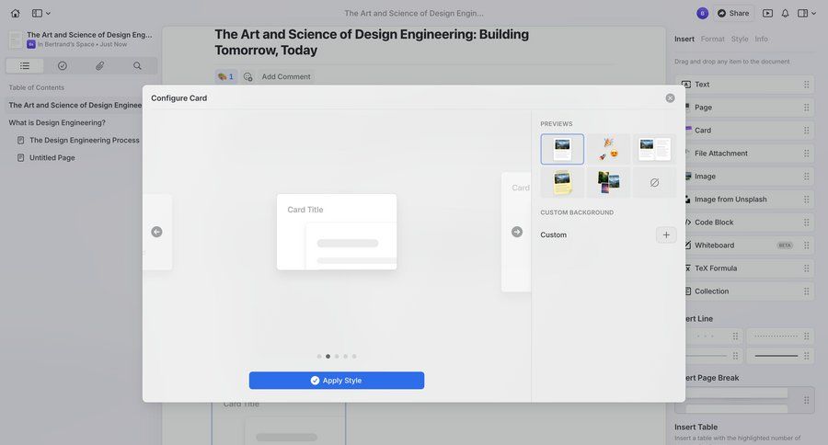Open the reaction count 1 badge
The image size is (828, 445).
[226, 76]
